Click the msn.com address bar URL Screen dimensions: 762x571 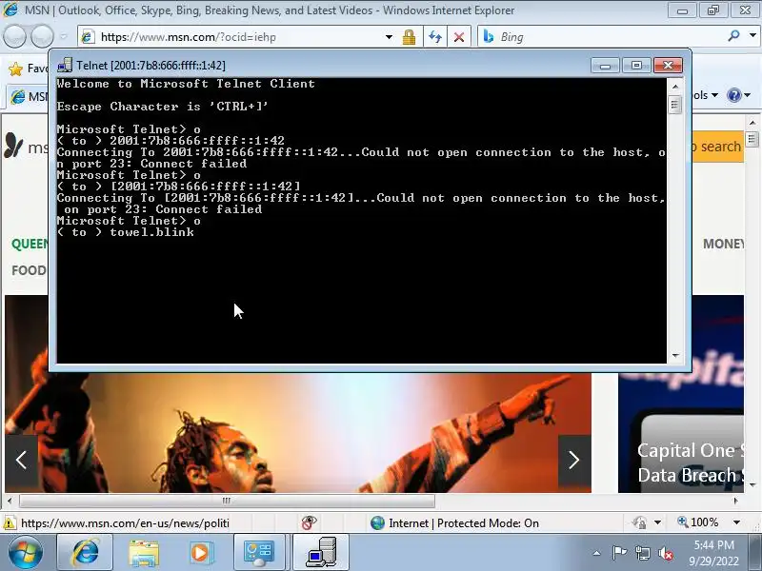188,37
